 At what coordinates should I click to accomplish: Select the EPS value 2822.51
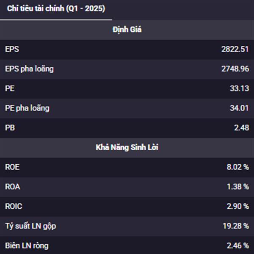(235, 49)
